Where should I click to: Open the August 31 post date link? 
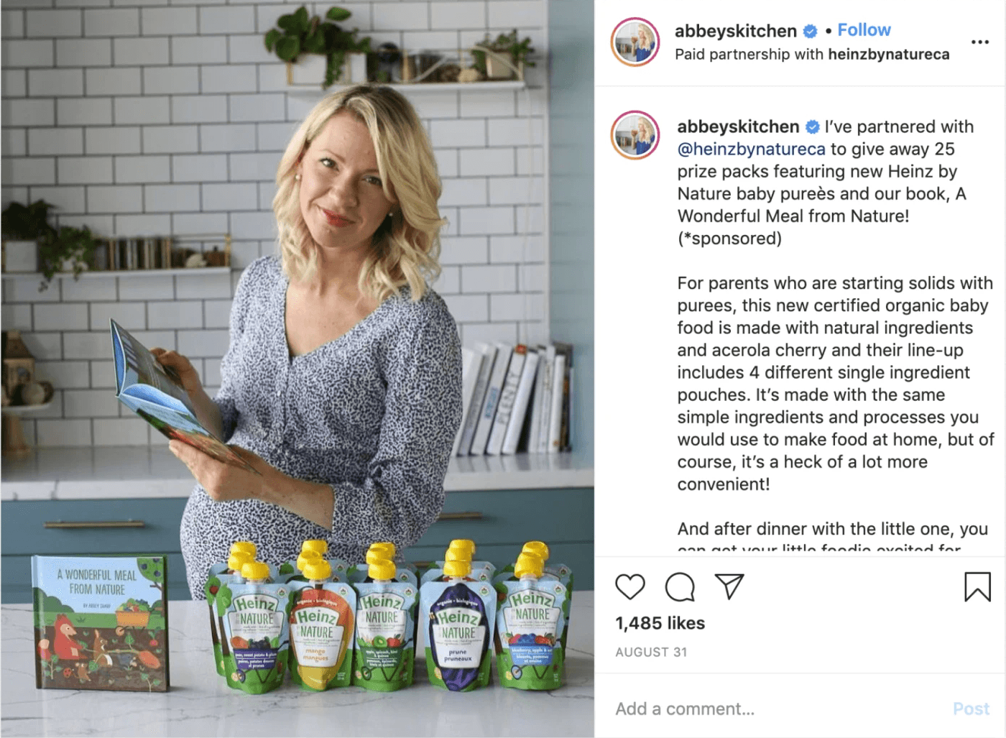(651, 652)
